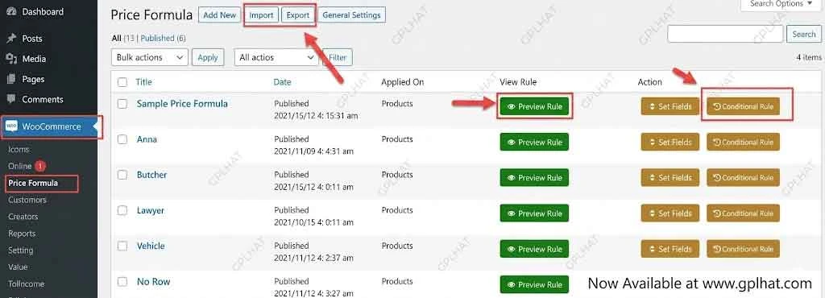Image resolution: width=825 pixels, height=298 pixels.
Task: Toggle the select-all checkbox beside Title
Action: point(122,82)
